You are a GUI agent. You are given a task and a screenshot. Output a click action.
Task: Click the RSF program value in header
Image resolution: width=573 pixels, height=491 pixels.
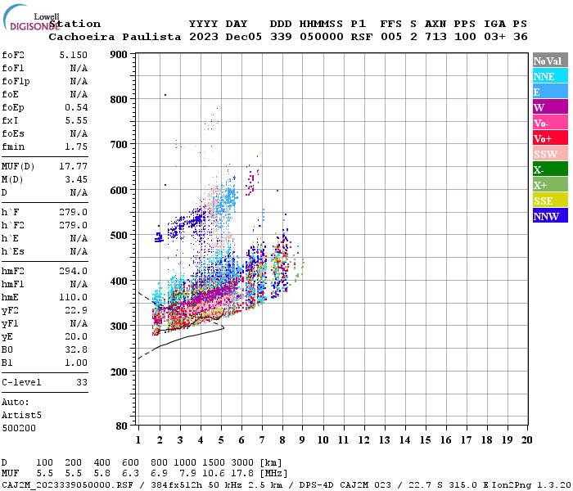362,37
